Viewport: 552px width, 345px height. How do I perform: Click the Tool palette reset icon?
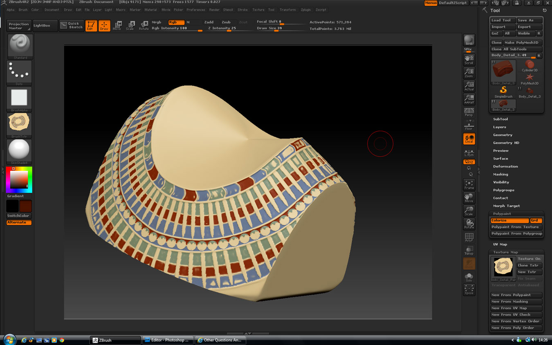click(545, 11)
